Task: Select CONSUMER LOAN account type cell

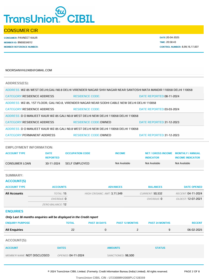Action: coord(18,163)
